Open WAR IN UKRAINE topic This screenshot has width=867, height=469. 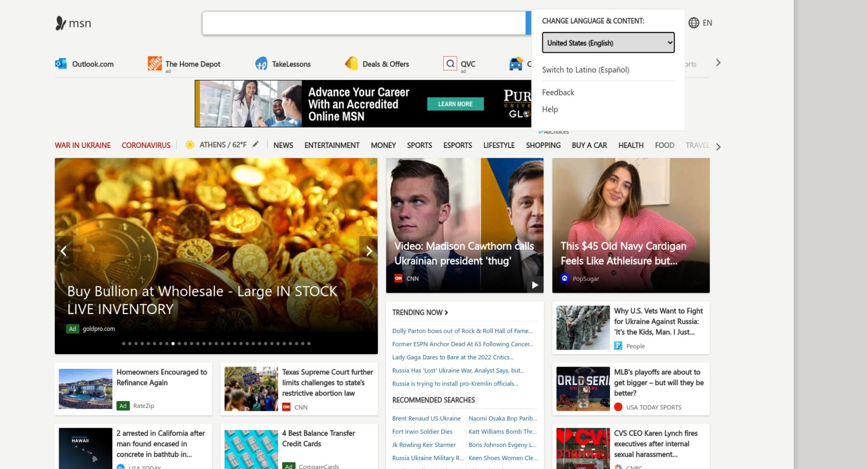83,145
